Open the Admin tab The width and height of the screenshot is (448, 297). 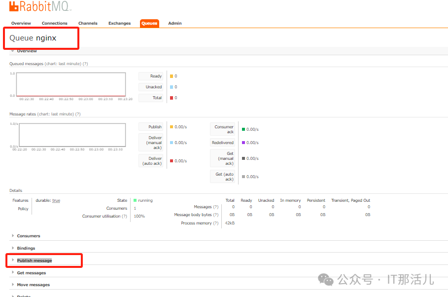(x=175, y=23)
